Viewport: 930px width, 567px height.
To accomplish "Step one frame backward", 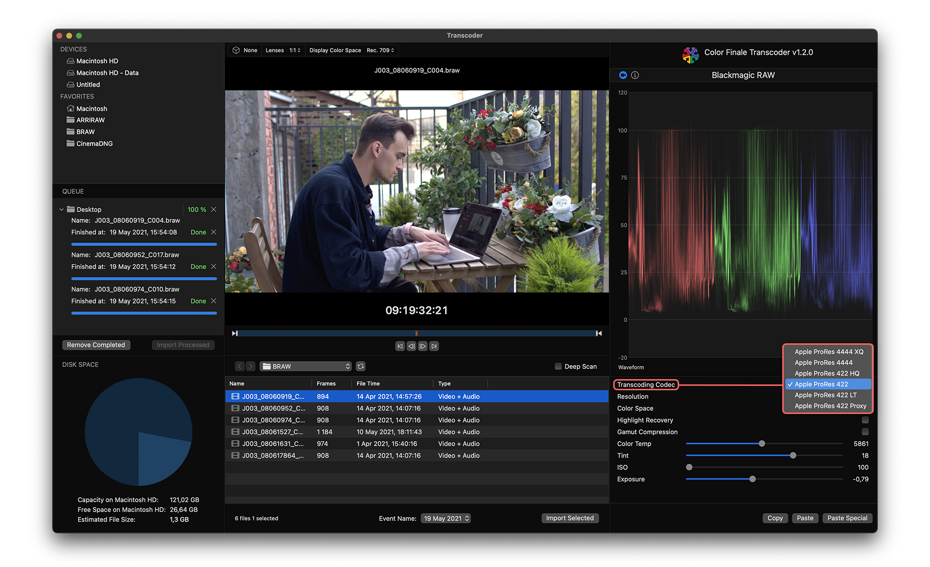I will [x=411, y=346].
